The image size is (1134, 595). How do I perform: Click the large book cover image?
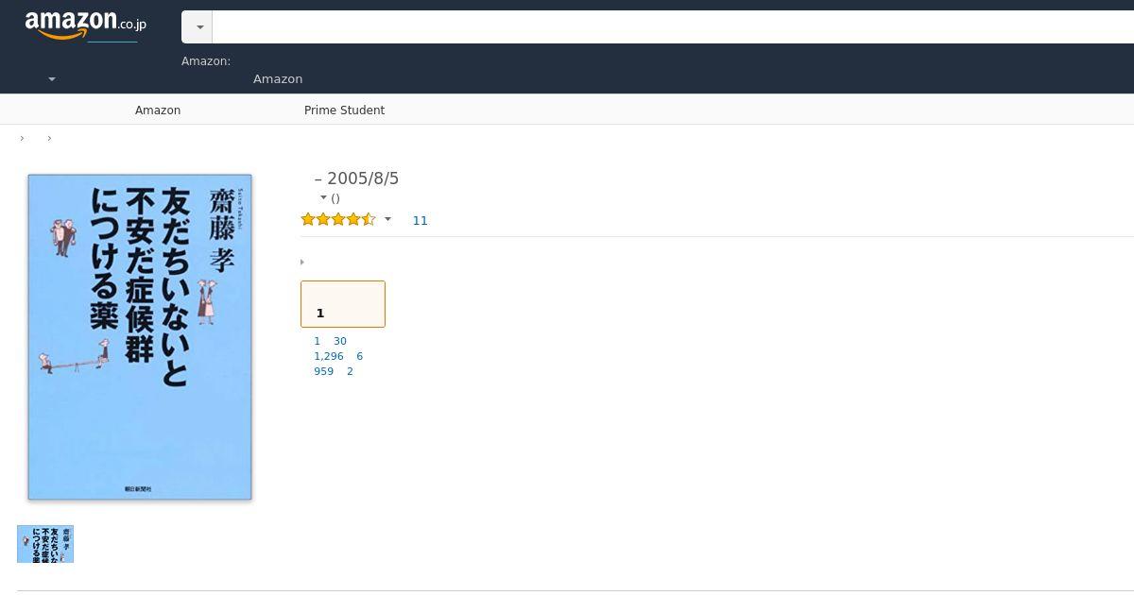click(140, 336)
